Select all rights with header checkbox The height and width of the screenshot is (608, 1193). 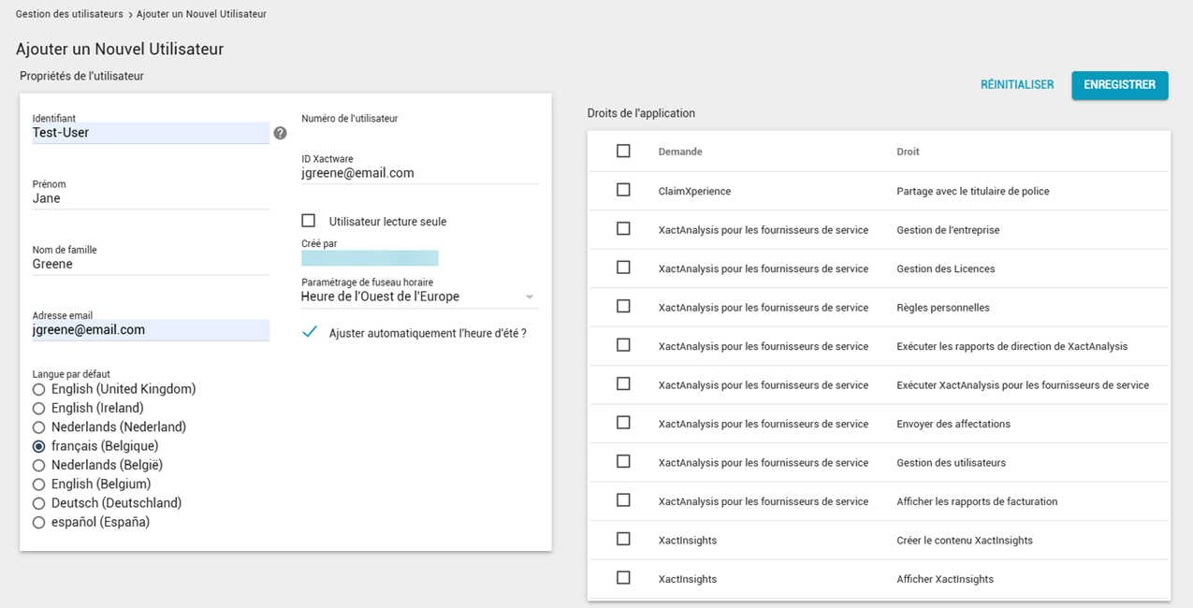pos(623,151)
